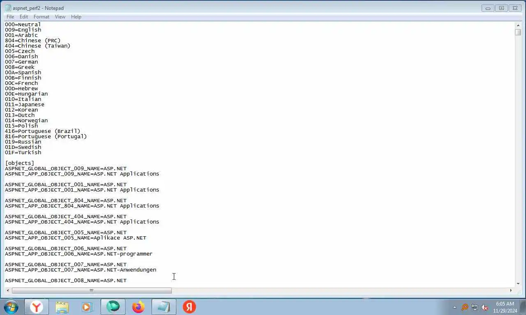The image size is (526, 315).
Task: Click the line '008=Greek'
Action: pos(20,67)
